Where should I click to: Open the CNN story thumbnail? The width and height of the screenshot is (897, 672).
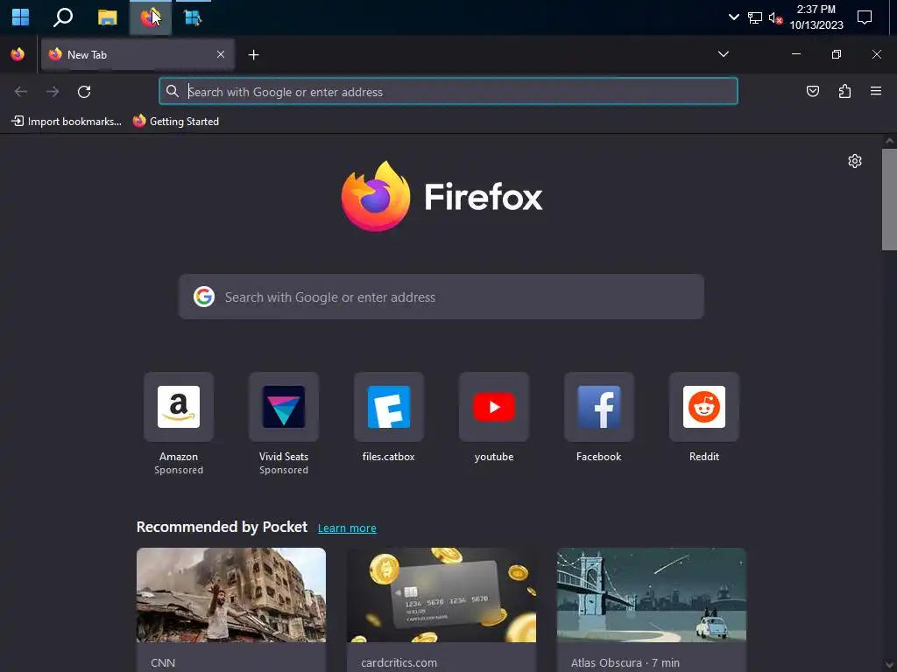tap(231, 595)
